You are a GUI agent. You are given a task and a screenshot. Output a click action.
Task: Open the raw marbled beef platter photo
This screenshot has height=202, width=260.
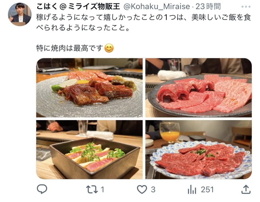199,88
